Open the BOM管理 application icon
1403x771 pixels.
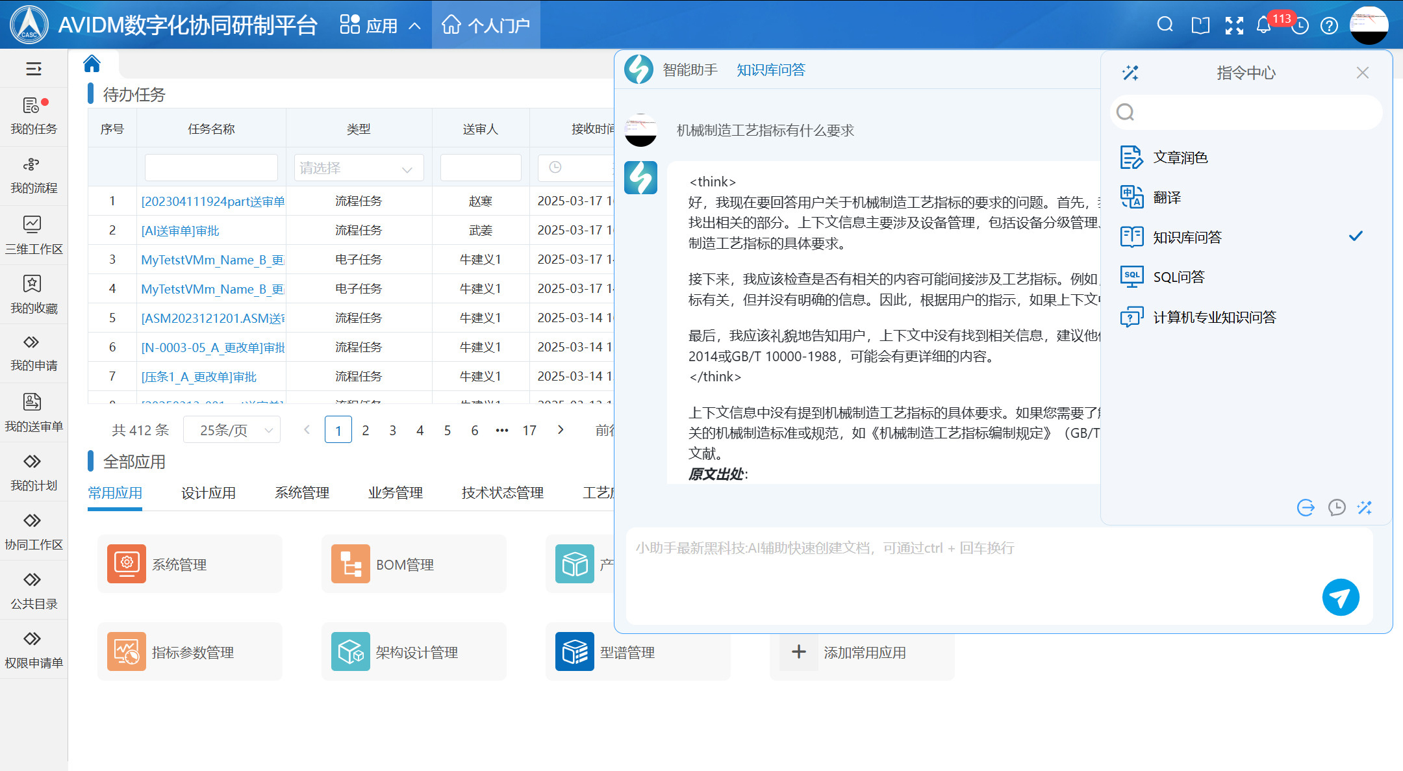pyautogui.click(x=351, y=564)
